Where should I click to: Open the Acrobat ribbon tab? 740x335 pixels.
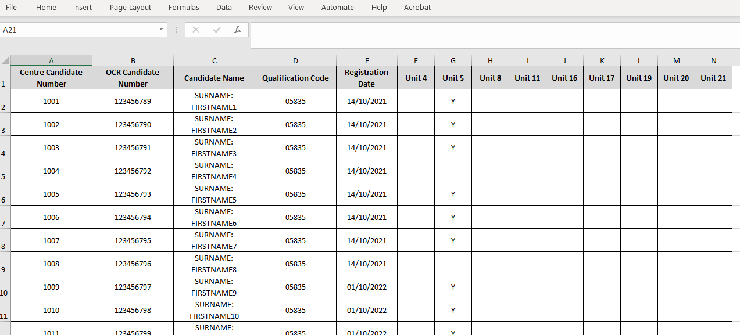417,8
